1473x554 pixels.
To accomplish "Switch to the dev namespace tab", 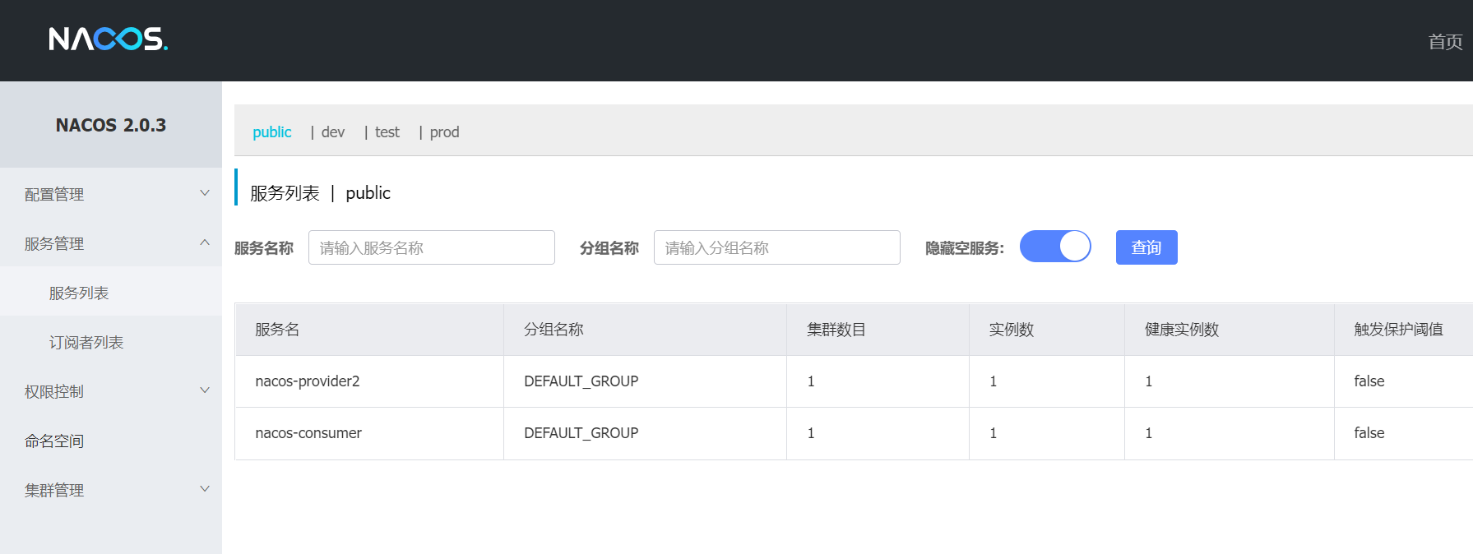I will pyautogui.click(x=333, y=132).
